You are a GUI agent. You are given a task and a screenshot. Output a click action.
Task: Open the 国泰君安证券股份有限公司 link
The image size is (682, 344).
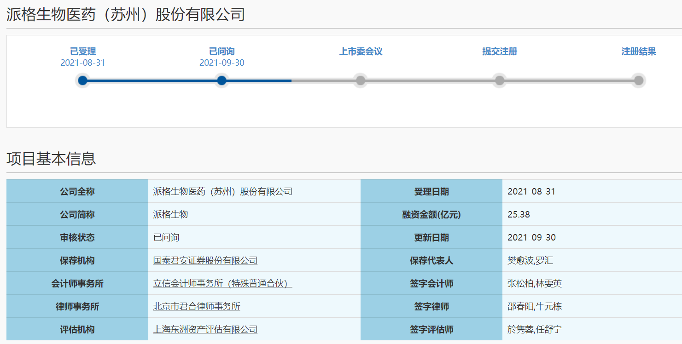click(x=205, y=261)
